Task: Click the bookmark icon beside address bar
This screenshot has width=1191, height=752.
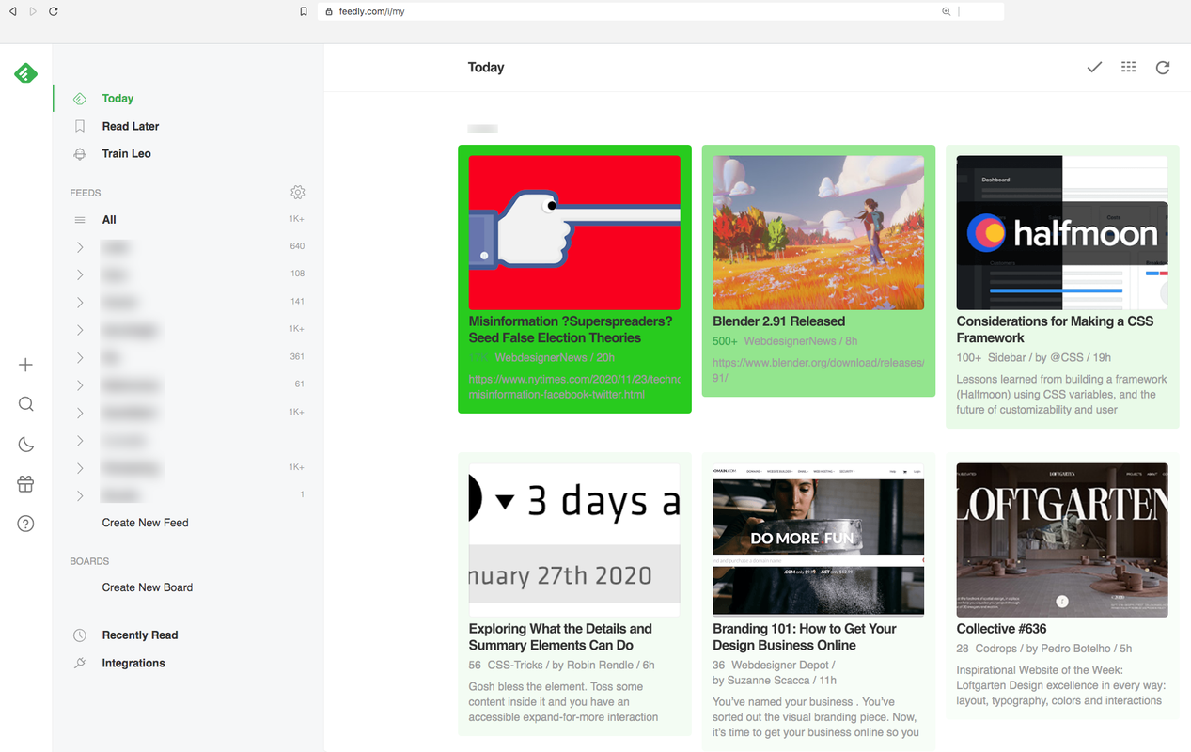Action: point(304,12)
